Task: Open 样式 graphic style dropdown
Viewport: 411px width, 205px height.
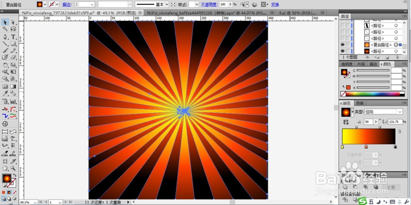Action: (197, 5)
